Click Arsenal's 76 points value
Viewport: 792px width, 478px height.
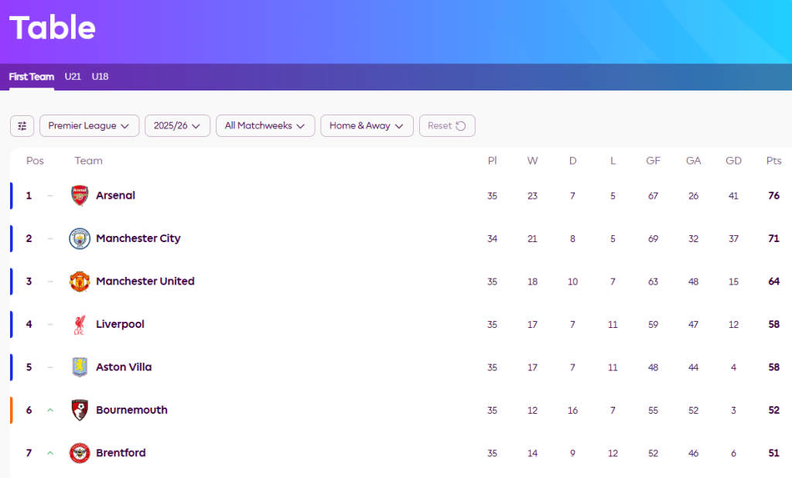[x=773, y=196]
